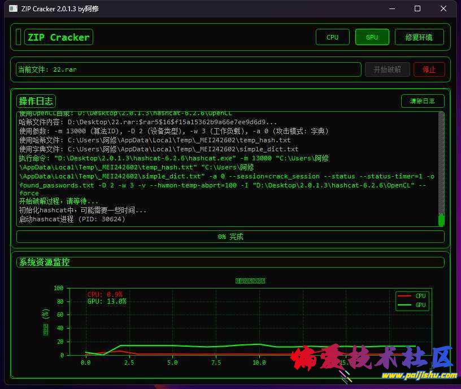Click the 系统资源监控 section header
Image resolution: width=461 pixels, height=389 pixels.
44,262
